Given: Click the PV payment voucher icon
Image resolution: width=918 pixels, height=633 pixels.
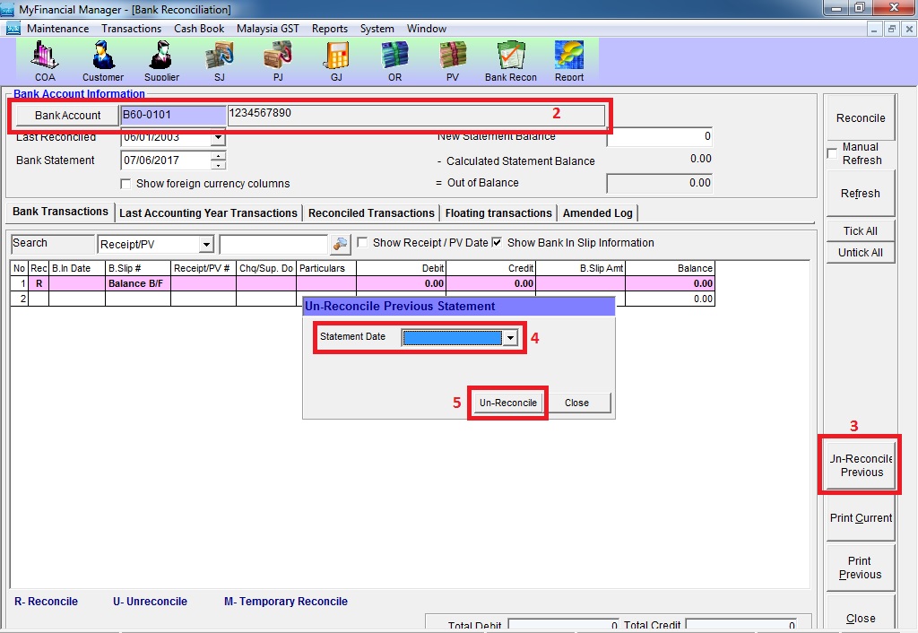Looking at the screenshot, I should point(453,59).
